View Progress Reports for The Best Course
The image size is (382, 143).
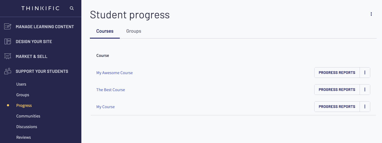point(337,90)
